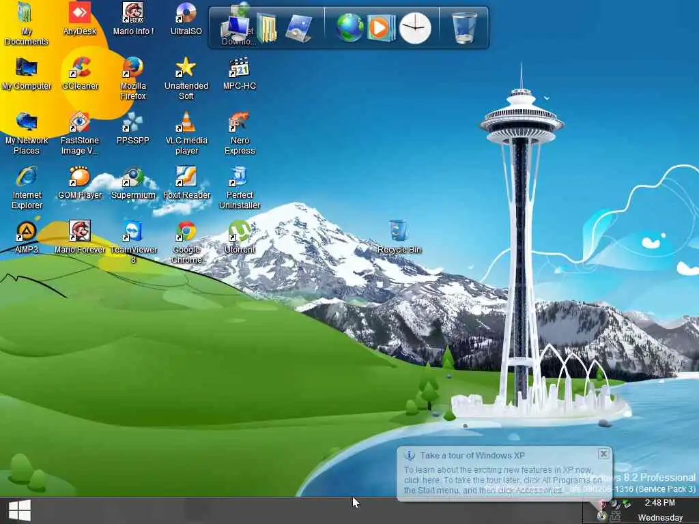
Task: Open the Unattended Soft star icon
Action: pos(186,78)
